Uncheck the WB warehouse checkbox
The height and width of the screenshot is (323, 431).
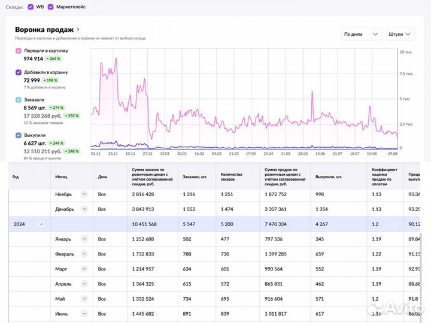point(31,7)
